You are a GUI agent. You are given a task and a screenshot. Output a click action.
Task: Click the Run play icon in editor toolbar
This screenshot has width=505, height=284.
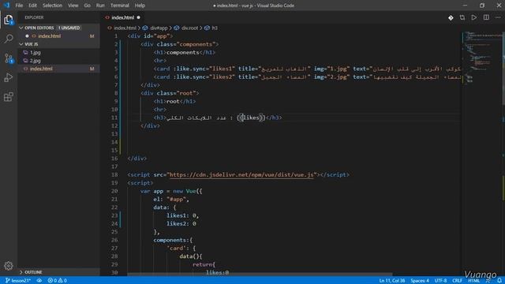[x=473, y=17]
